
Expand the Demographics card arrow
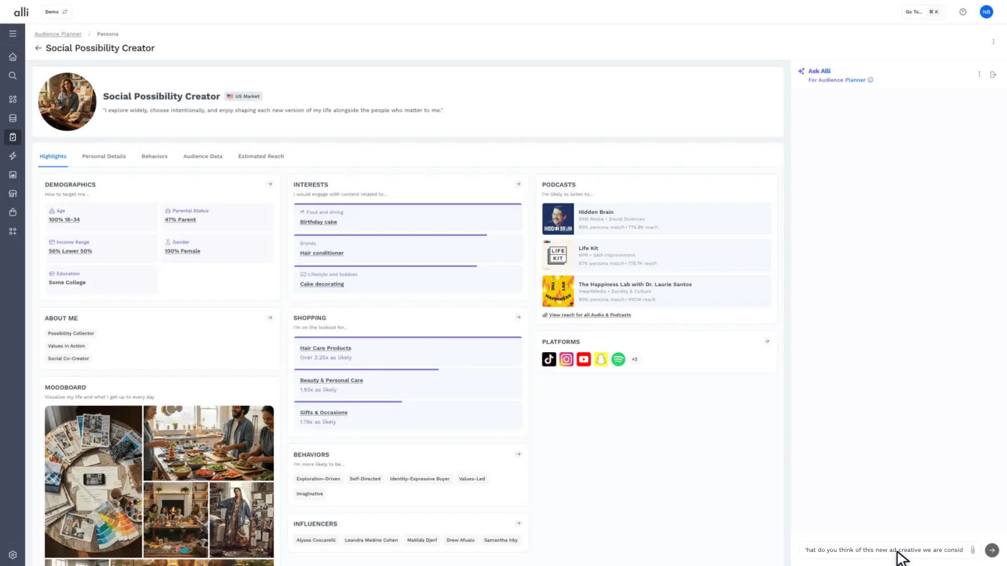coord(270,184)
